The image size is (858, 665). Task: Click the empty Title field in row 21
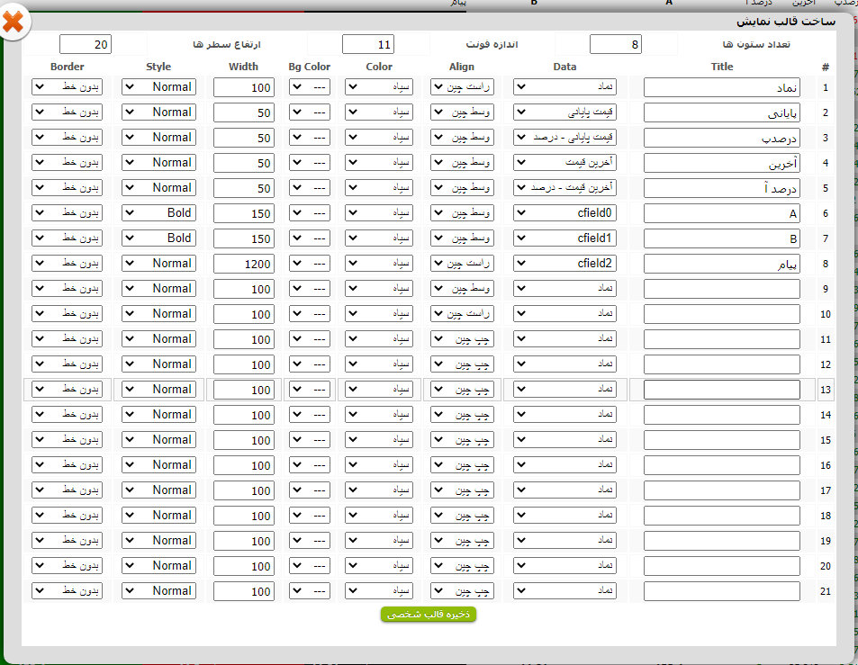(x=721, y=591)
